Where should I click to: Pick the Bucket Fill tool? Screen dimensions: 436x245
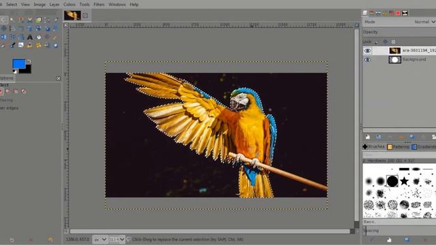(39, 37)
